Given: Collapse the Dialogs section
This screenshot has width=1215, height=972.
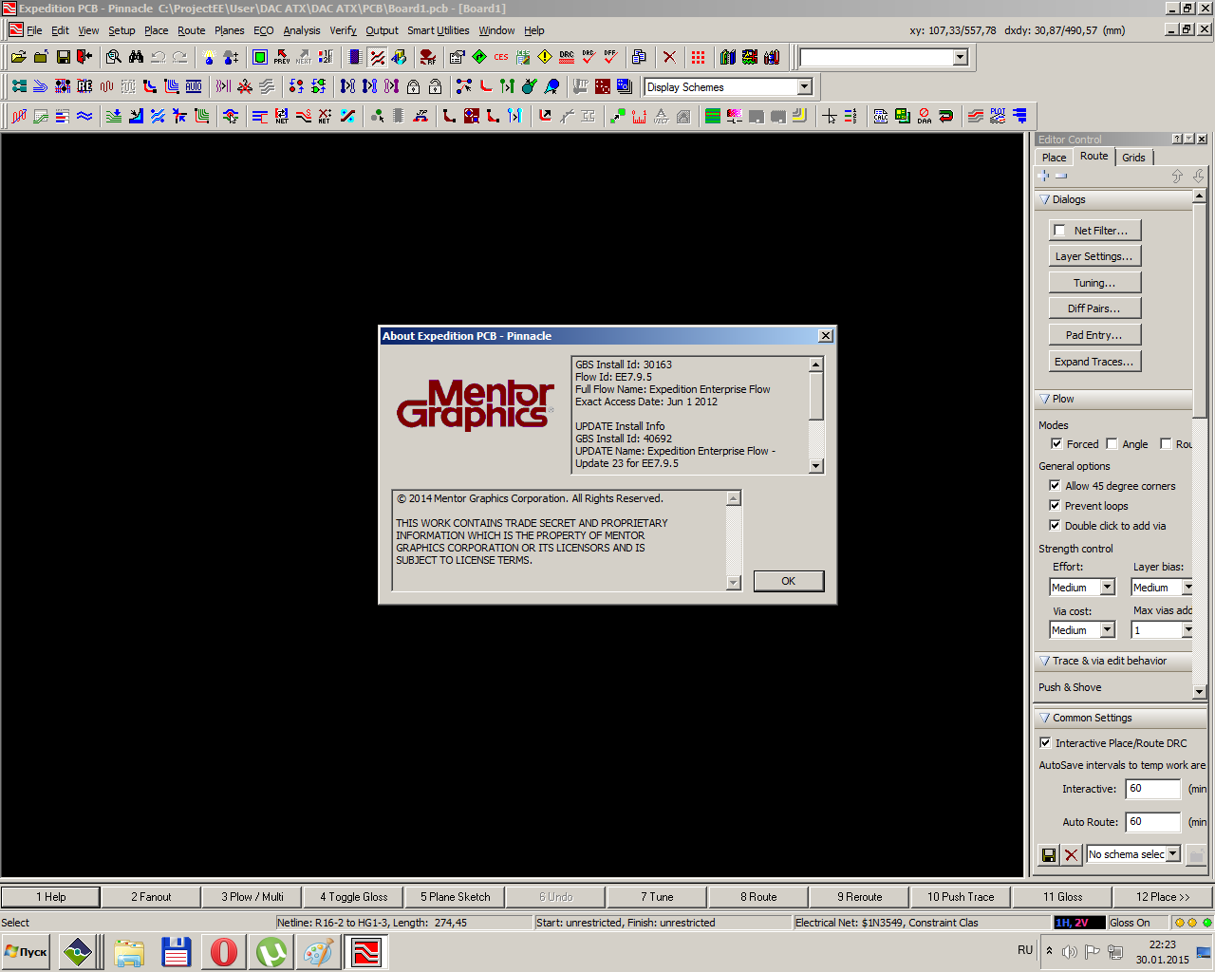Looking at the screenshot, I should click(1045, 199).
